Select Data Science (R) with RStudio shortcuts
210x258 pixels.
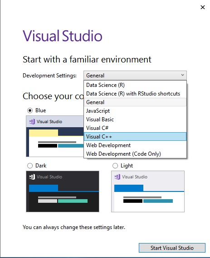coord(135,94)
